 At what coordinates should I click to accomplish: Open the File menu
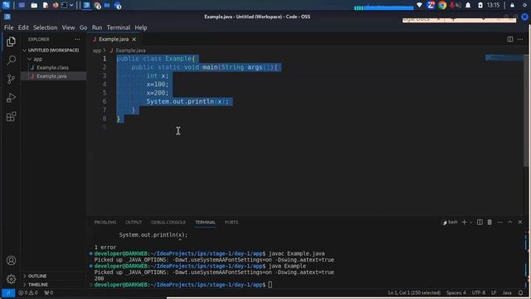click(x=9, y=27)
